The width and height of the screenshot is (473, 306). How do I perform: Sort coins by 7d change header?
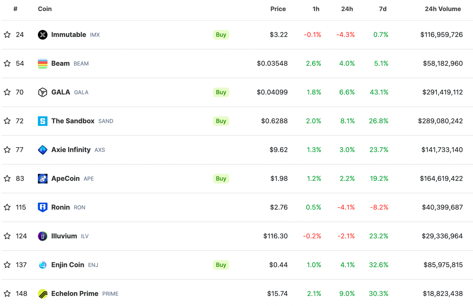pyautogui.click(x=382, y=9)
